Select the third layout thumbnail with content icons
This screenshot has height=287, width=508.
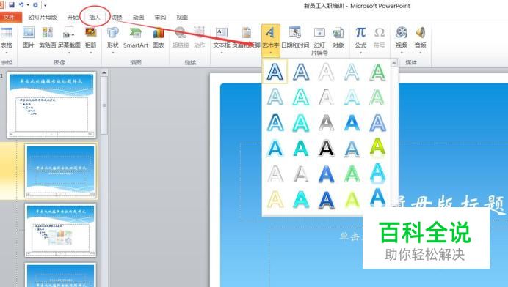[61, 230]
